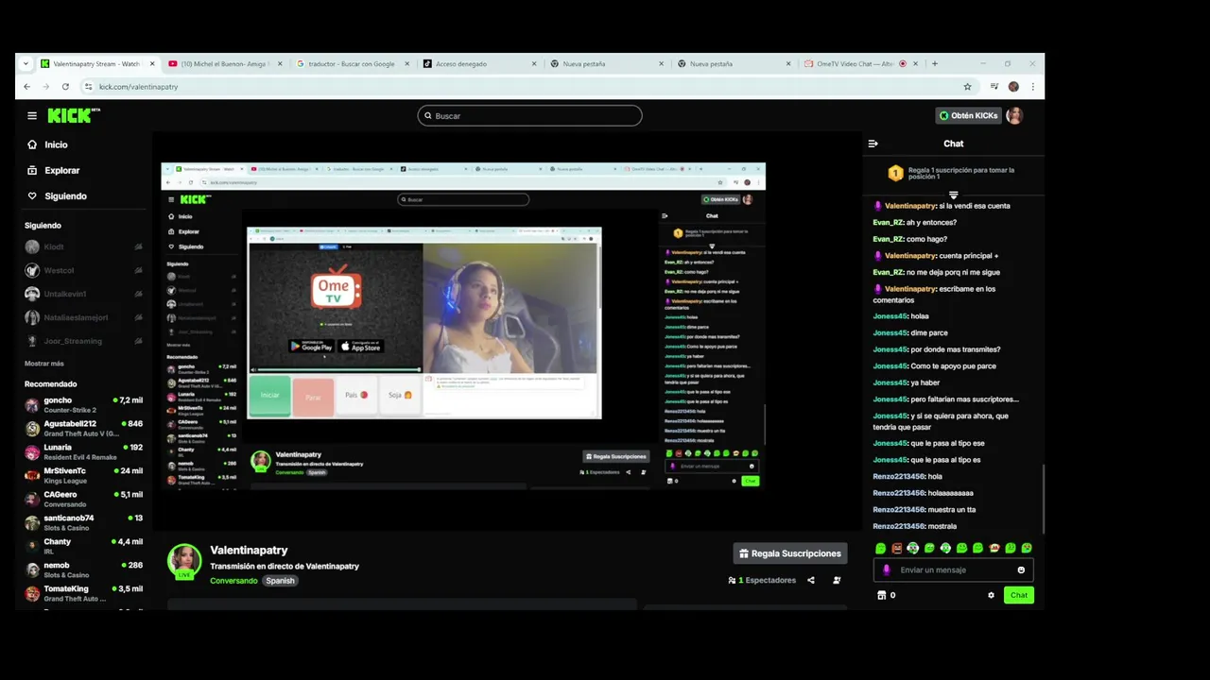Open a new browser tab
The height and width of the screenshot is (680, 1210).
[935, 64]
